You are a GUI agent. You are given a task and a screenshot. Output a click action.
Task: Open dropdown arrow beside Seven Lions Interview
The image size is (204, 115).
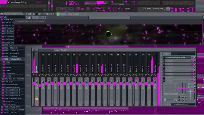click(165, 9)
